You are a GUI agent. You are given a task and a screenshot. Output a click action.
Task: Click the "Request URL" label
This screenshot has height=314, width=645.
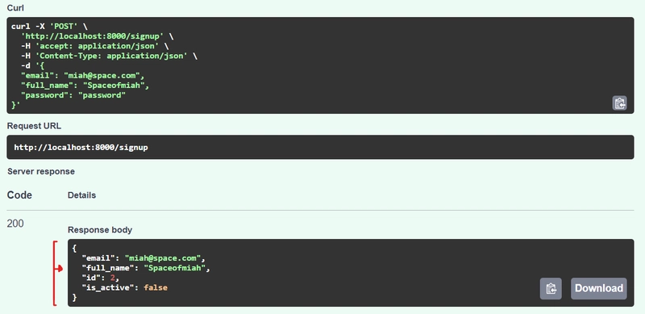pos(34,126)
